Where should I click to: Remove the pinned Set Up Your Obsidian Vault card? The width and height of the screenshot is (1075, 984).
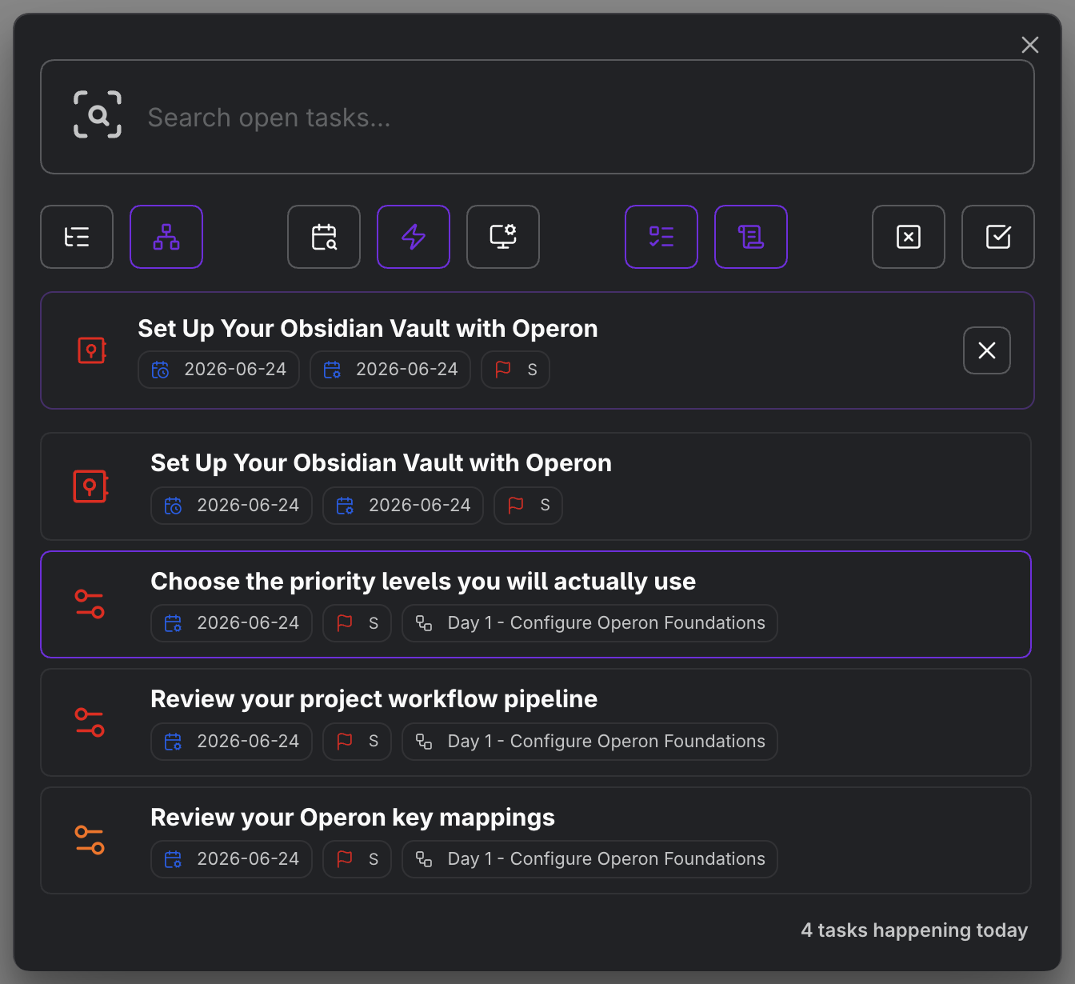tap(987, 350)
